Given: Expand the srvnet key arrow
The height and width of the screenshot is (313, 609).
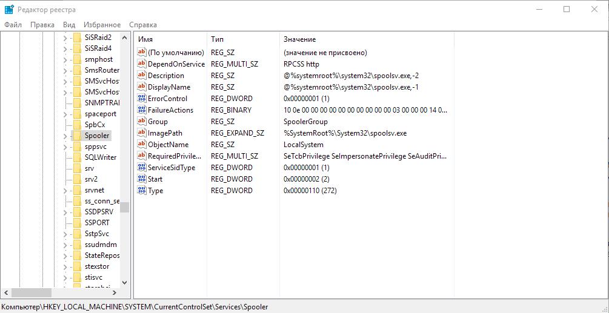Looking at the screenshot, I should pyautogui.click(x=65, y=190).
